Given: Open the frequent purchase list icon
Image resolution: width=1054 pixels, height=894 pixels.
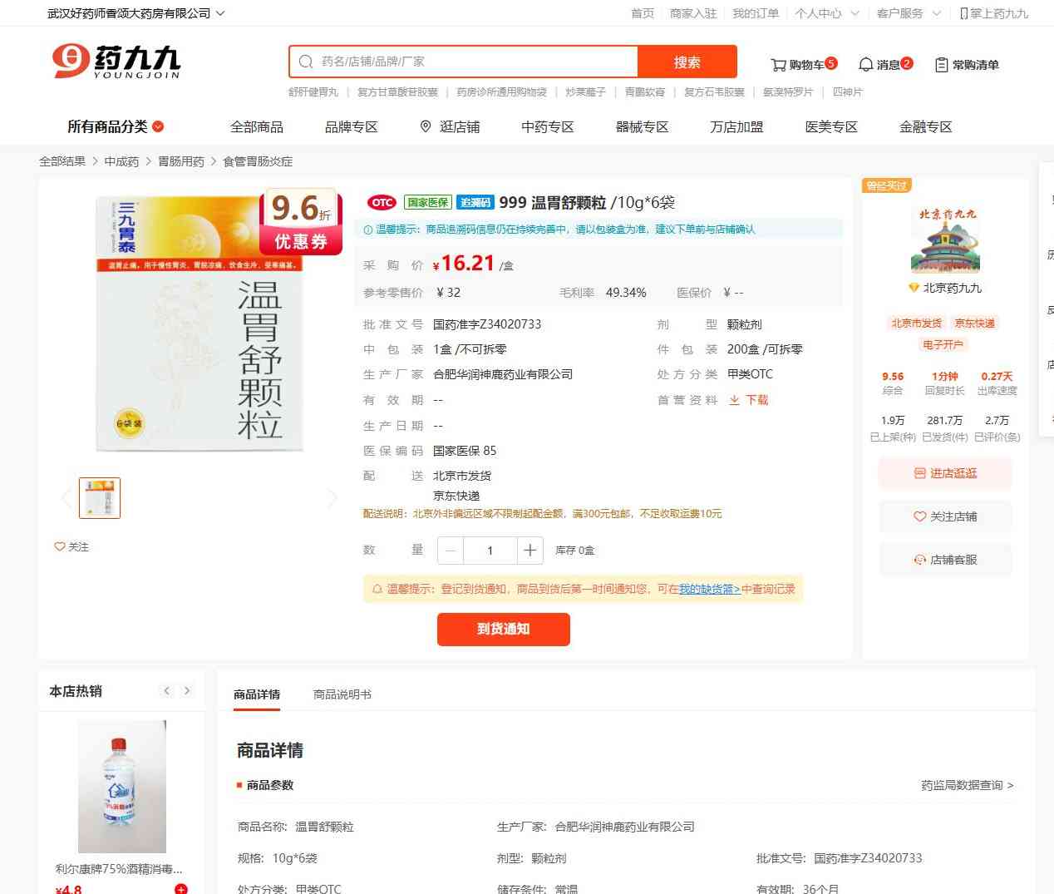Looking at the screenshot, I should (x=942, y=65).
